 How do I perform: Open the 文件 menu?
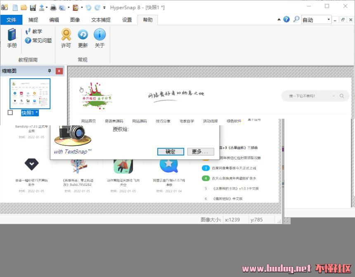(11, 20)
